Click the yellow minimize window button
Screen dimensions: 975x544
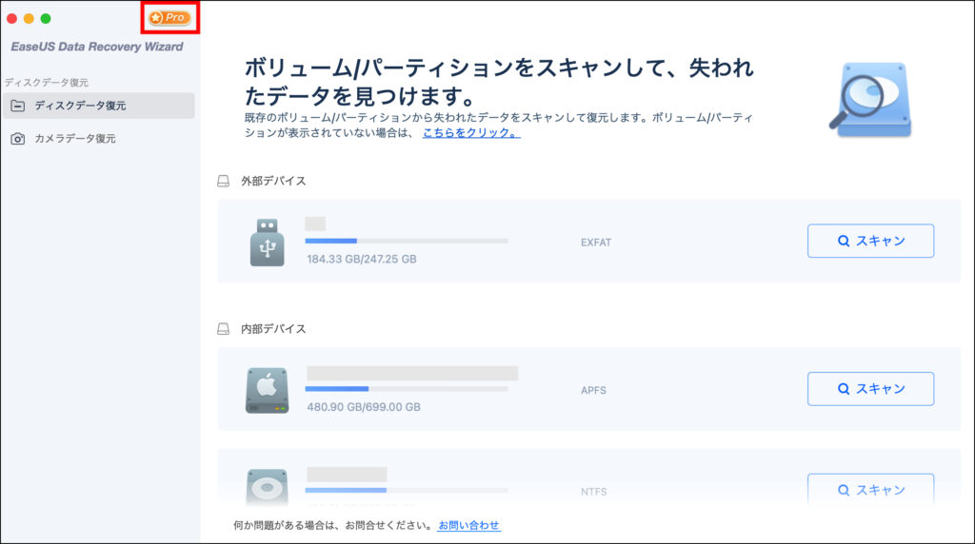pyautogui.click(x=29, y=19)
